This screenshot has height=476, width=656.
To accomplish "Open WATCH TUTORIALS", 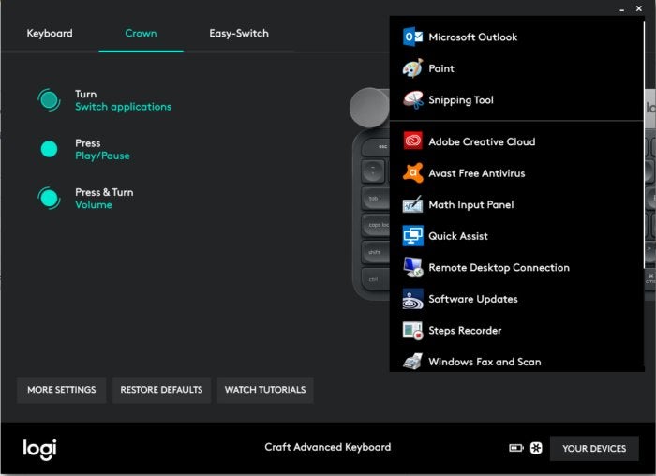I will point(265,390).
